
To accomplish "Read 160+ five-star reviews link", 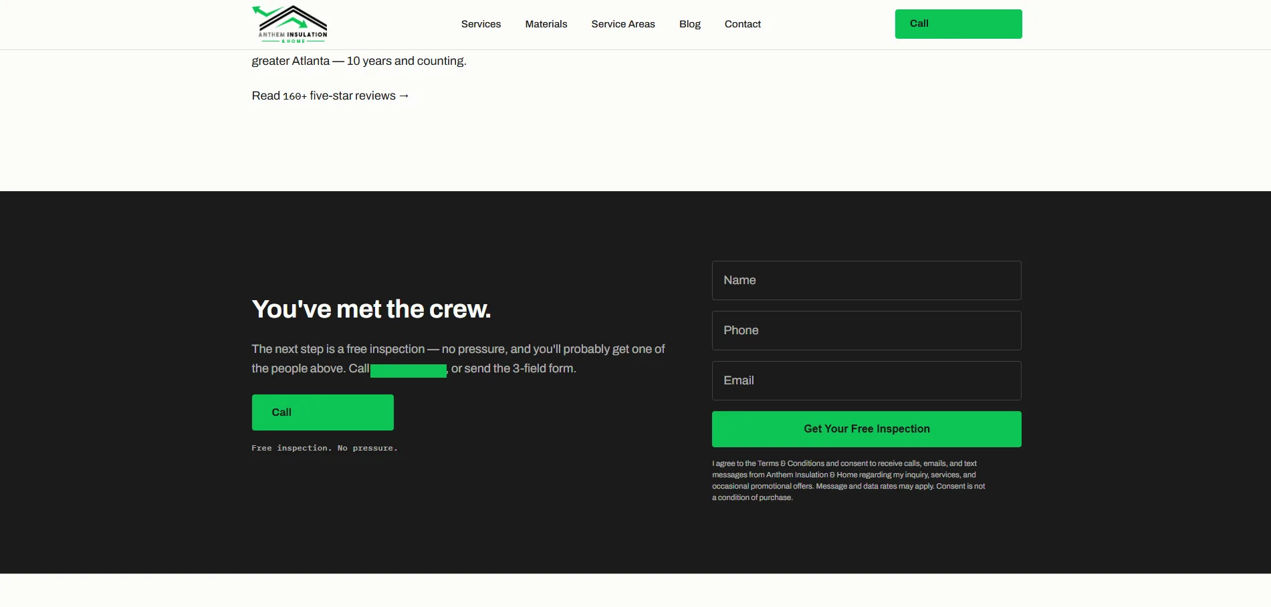I will click(x=330, y=96).
